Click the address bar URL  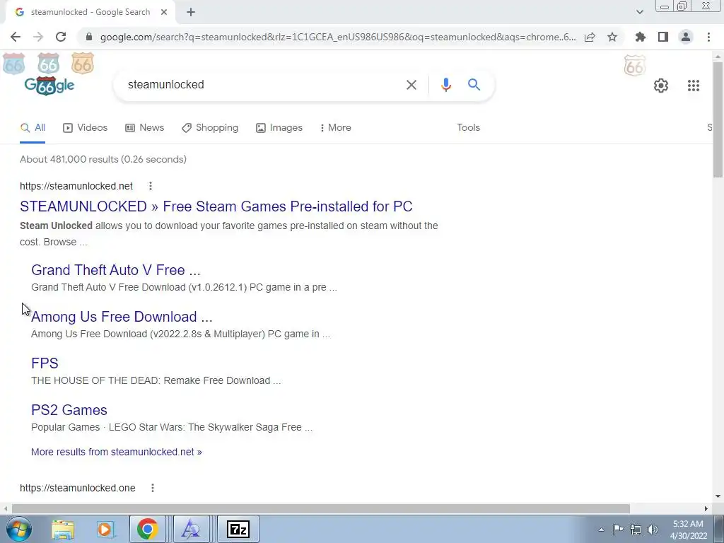(x=337, y=37)
